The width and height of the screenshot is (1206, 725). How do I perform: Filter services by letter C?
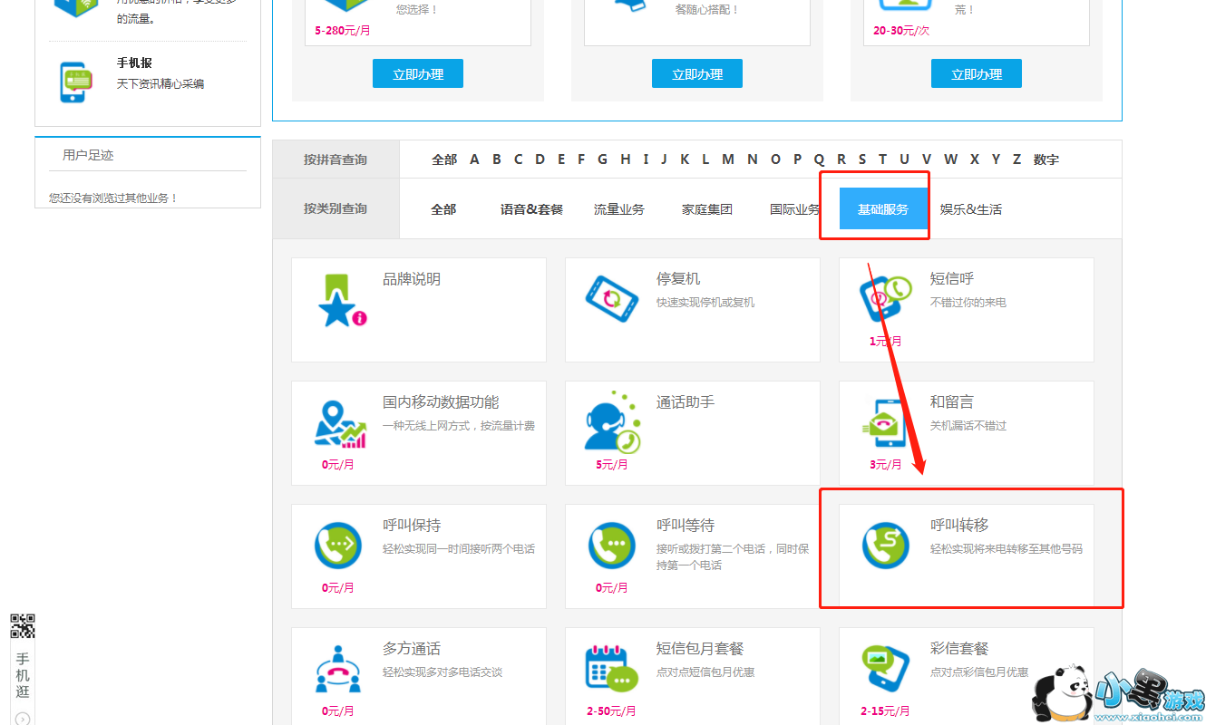coord(519,159)
